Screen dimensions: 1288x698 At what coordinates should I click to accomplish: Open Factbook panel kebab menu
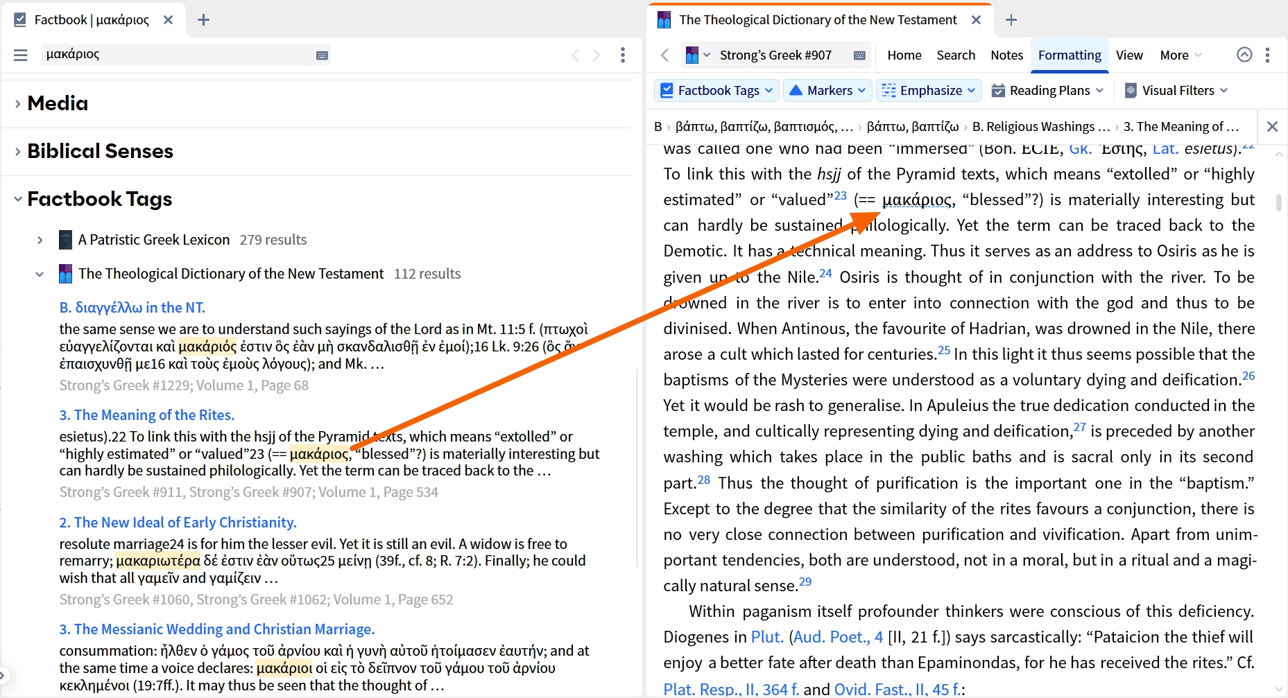(623, 55)
